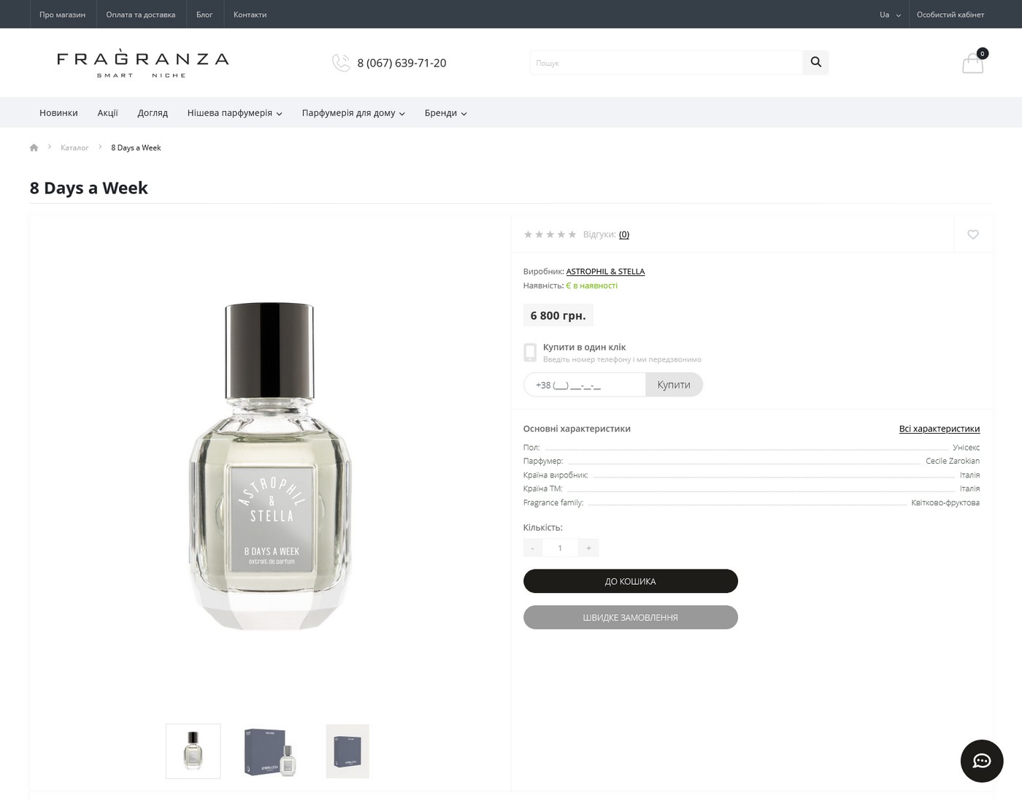Open the Ua language dropdown
1022x801 pixels.
pyautogui.click(x=889, y=15)
